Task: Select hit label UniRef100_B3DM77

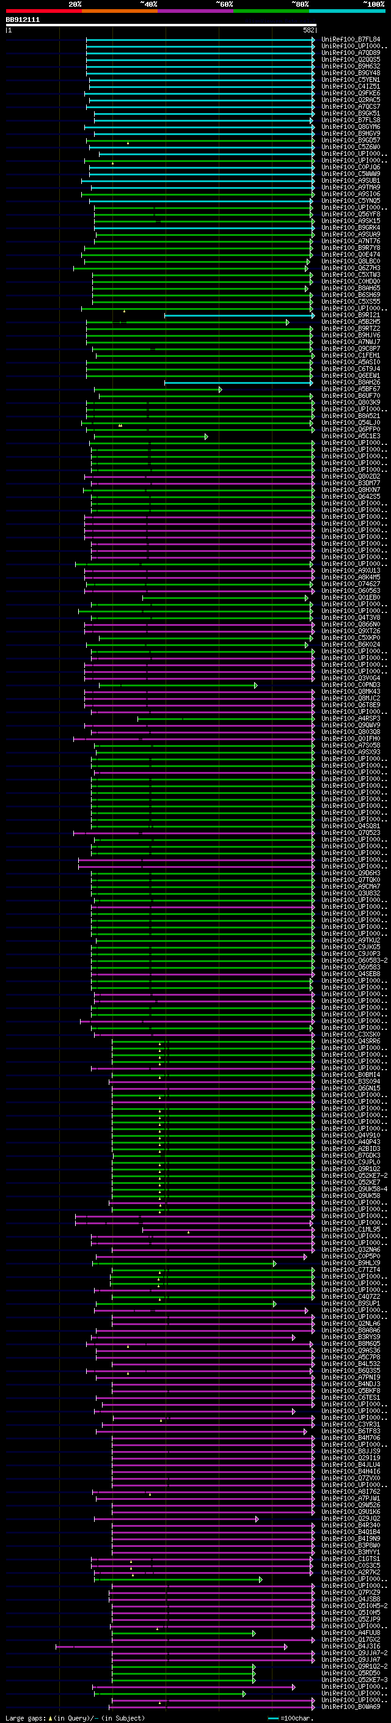Action: click(350, 483)
